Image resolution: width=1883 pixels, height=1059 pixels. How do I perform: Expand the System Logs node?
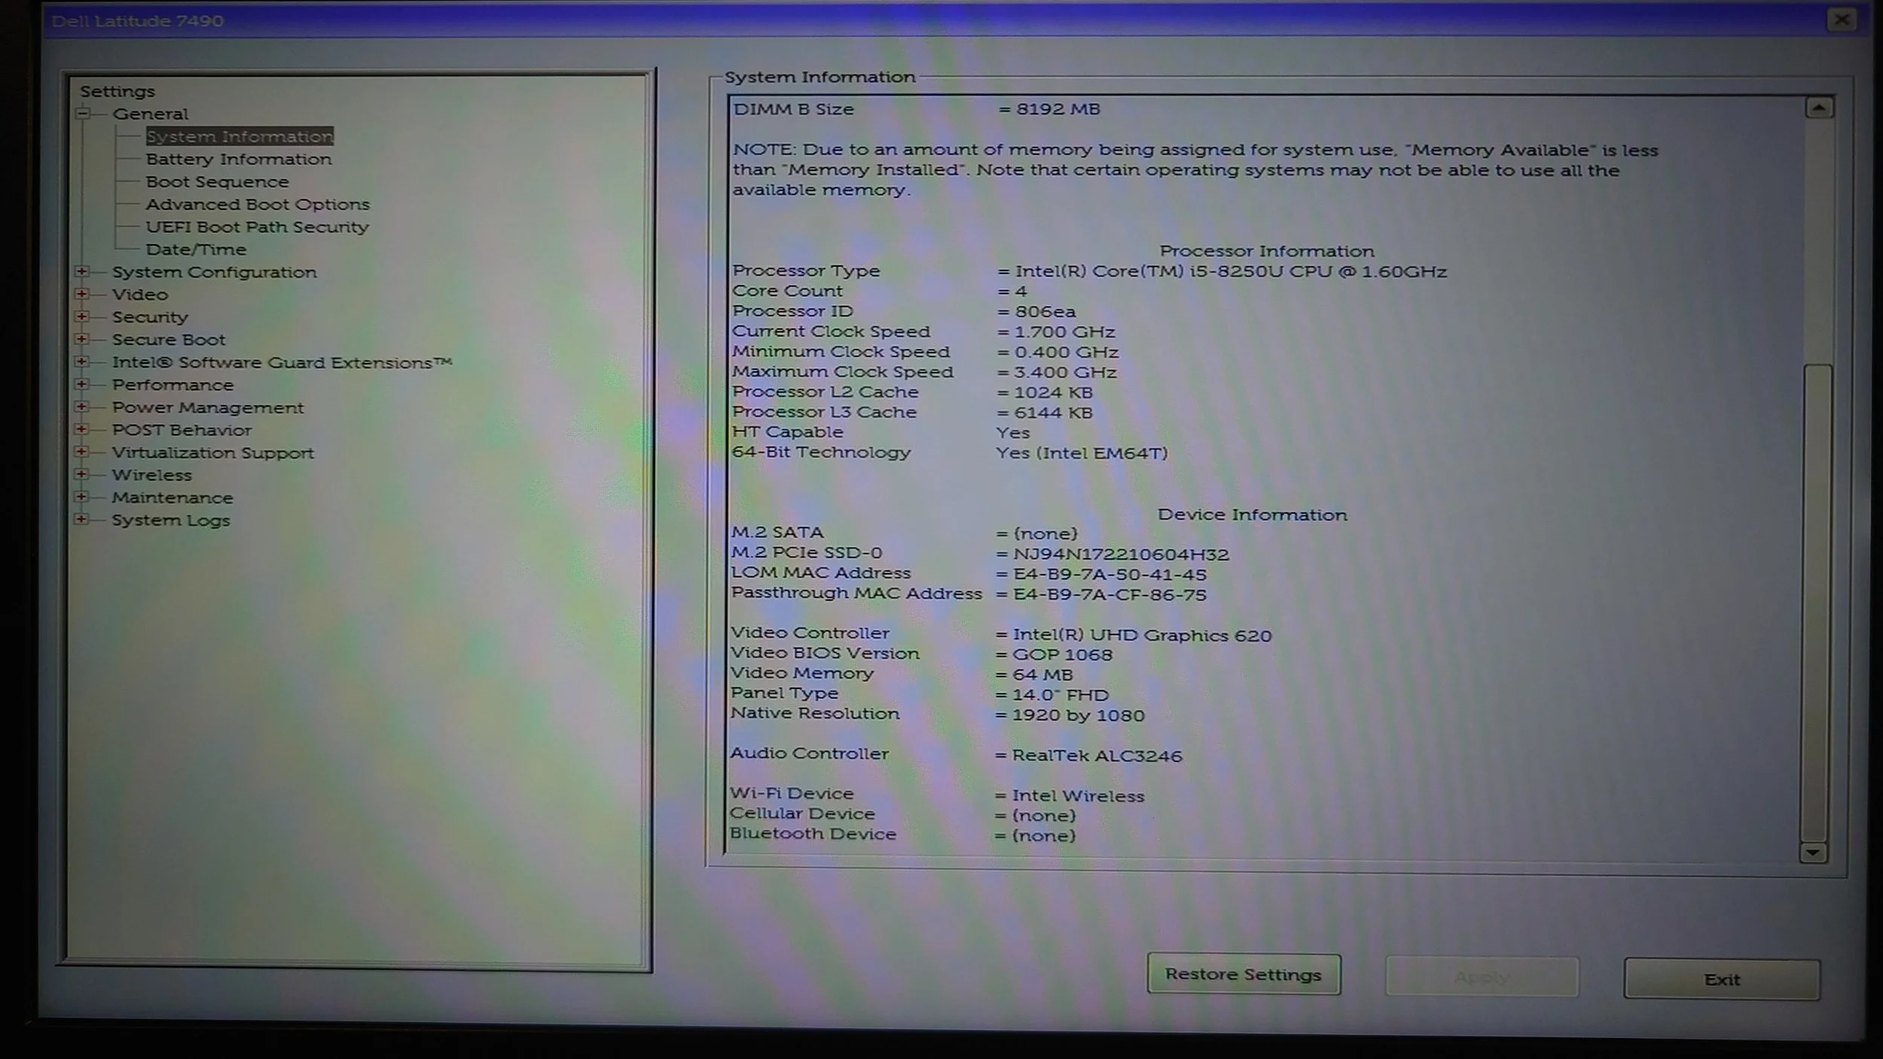pos(82,520)
